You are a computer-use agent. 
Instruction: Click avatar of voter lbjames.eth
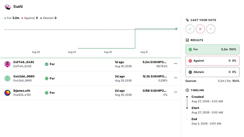(7, 93)
